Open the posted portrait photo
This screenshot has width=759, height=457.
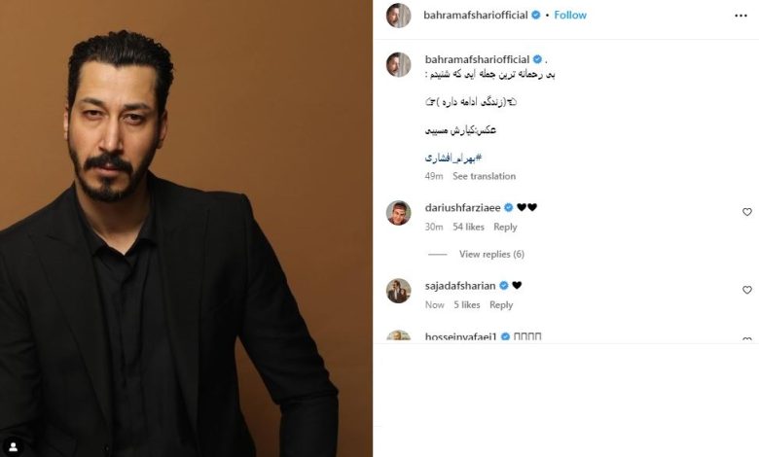[187, 228]
